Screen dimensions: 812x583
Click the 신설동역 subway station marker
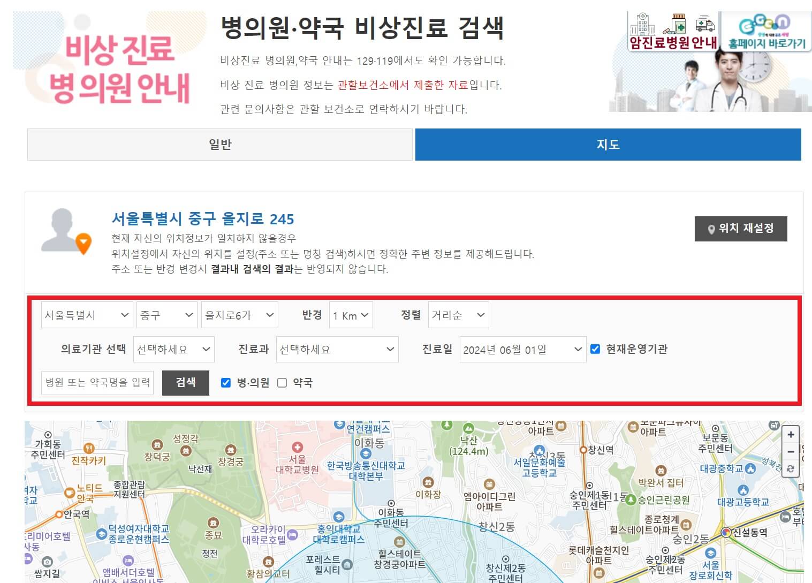click(x=727, y=532)
